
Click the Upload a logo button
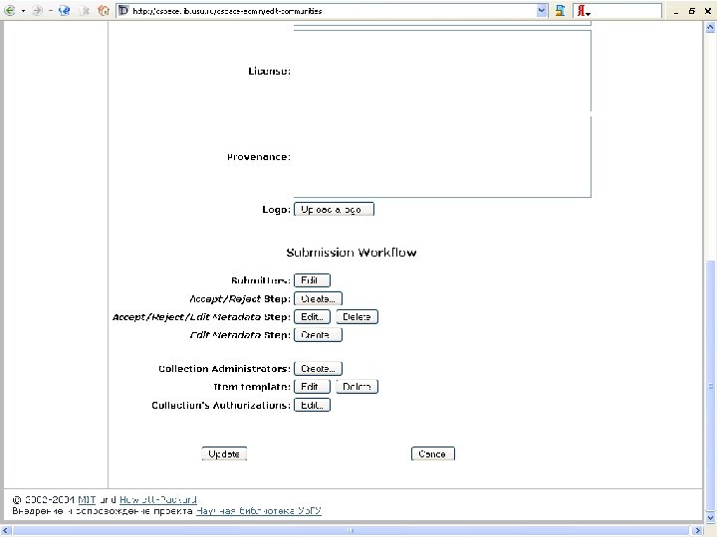[334, 209]
